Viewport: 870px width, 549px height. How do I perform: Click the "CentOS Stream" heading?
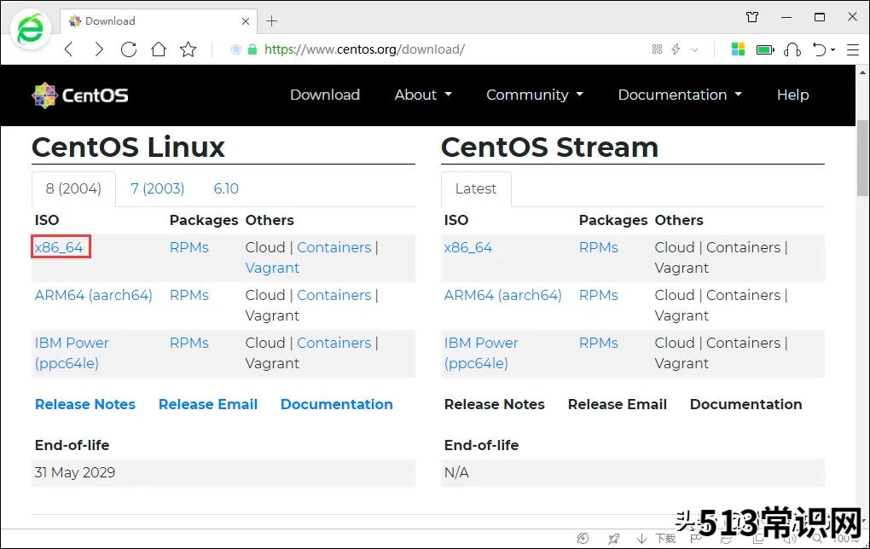(x=549, y=147)
